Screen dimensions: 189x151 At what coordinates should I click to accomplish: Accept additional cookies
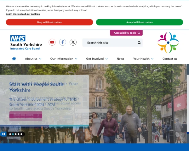coord(140,22)
